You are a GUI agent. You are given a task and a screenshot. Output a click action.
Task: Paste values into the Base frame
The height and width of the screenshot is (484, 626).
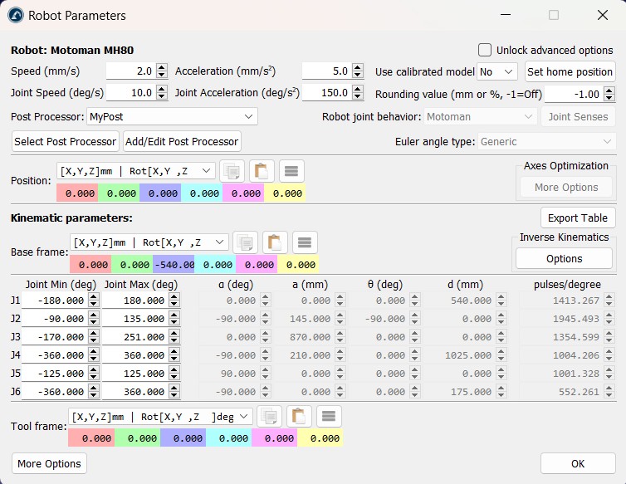(x=275, y=242)
